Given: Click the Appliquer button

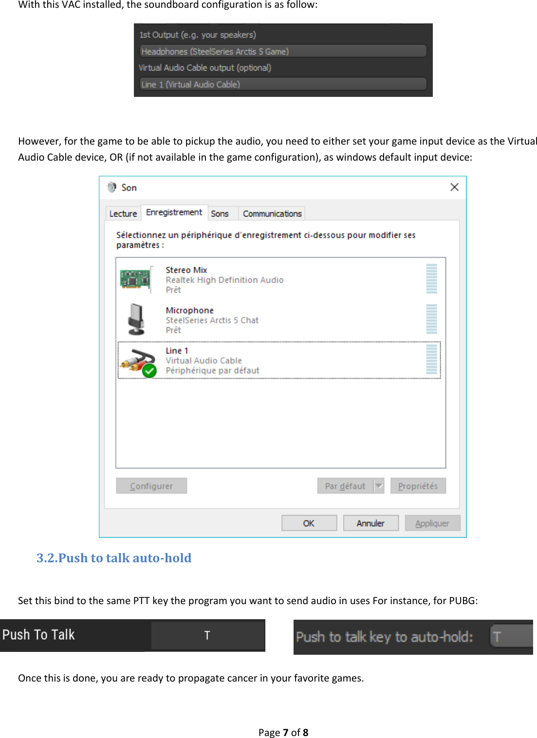Looking at the screenshot, I should point(432,523).
